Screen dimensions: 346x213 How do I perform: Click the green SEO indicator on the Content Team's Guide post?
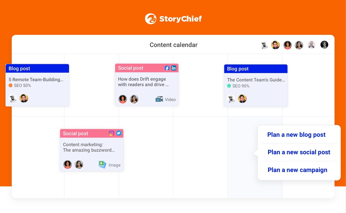(x=229, y=86)
